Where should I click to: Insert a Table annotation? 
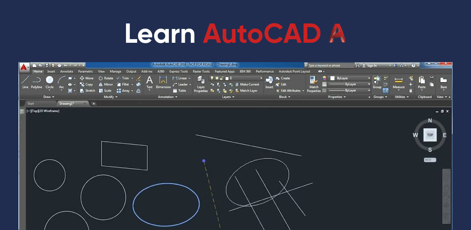click(x=179, y=90)
